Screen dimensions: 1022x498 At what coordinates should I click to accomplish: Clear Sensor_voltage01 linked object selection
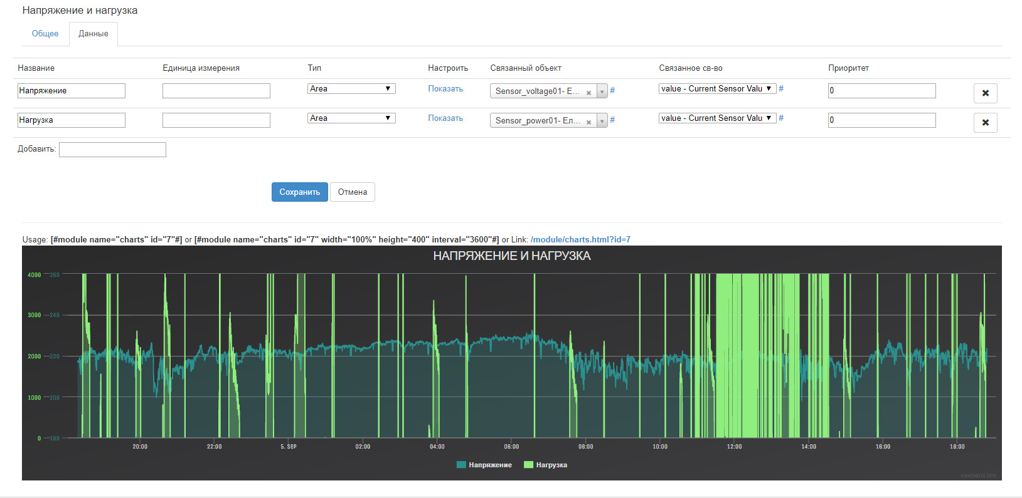[588, 93]
